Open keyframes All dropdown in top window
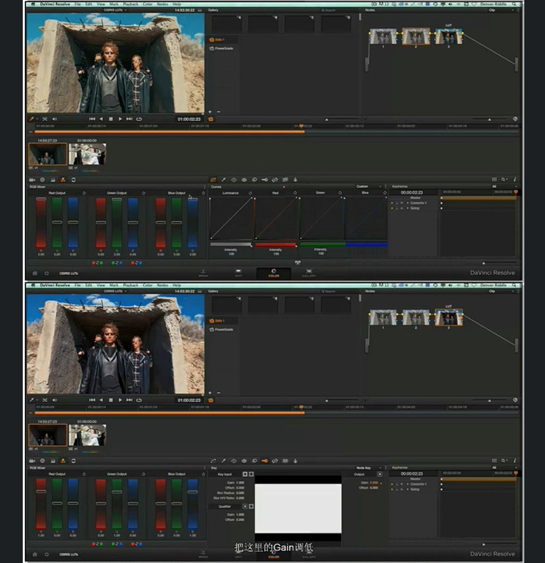This screenshot has height=563, width=545. tap(504, 186)
